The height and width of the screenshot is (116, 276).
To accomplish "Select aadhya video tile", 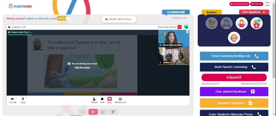I will (x=174, y=56).
